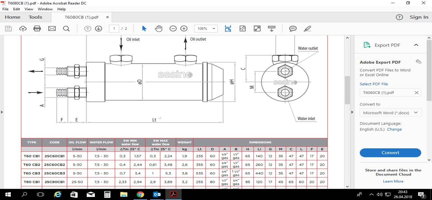Zoom out with minus icon

[173, 29]
